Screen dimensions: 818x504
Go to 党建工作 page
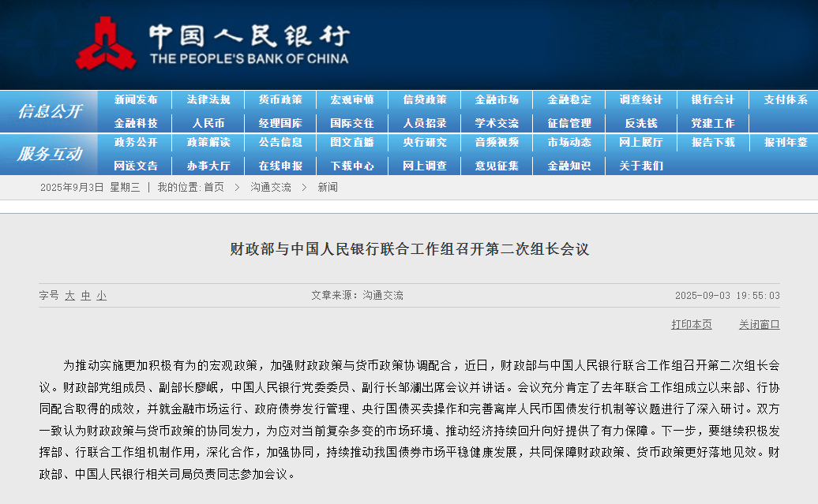pyautogui.click(x=713, y=123)
